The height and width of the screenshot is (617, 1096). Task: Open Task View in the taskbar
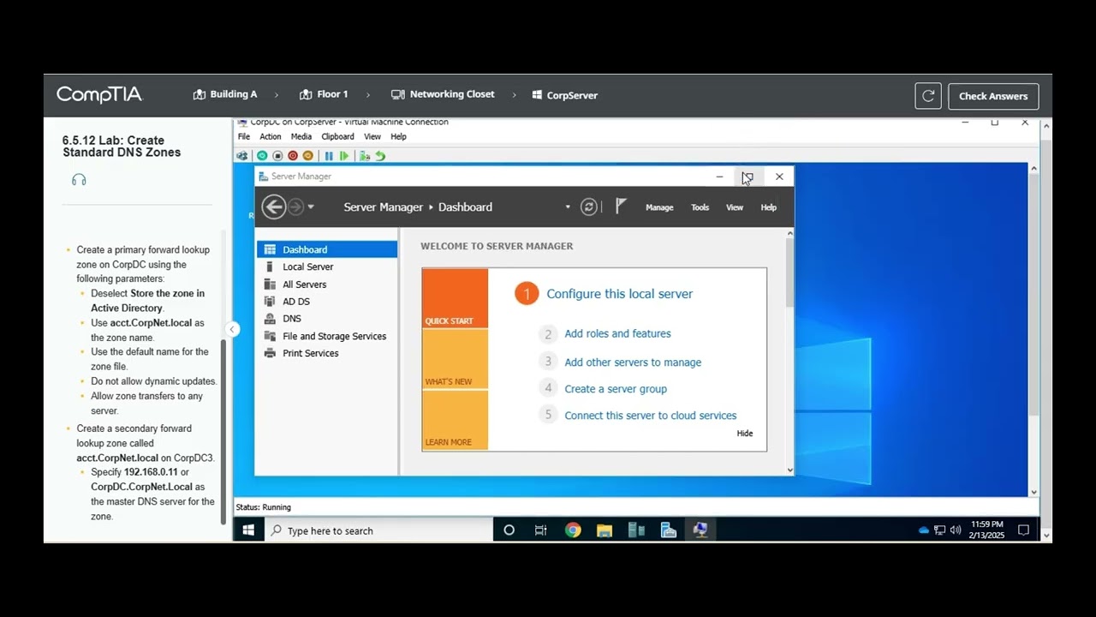(540, 530)
